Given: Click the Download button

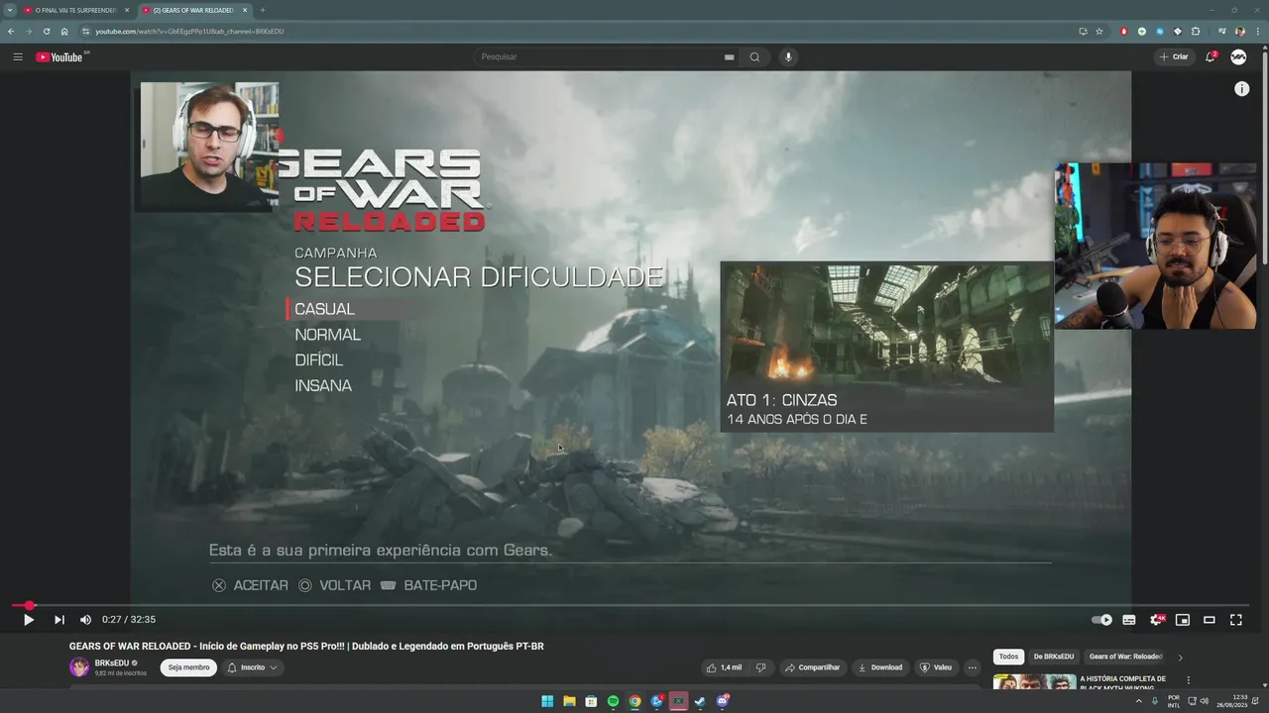Looking at the screenshot, I should [880, 667].
